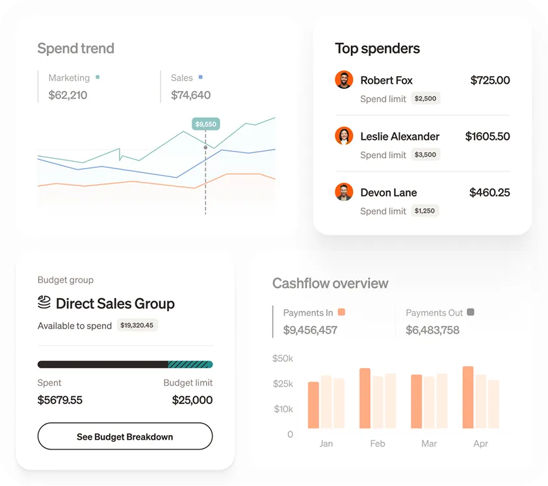Click Leslie Alexander's profile avatar
The image size is (548, 486).
pos(344,137)
